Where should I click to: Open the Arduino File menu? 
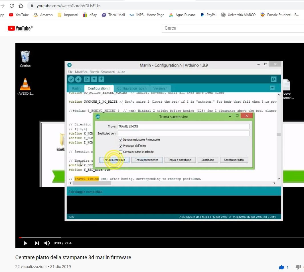point(70,72)
